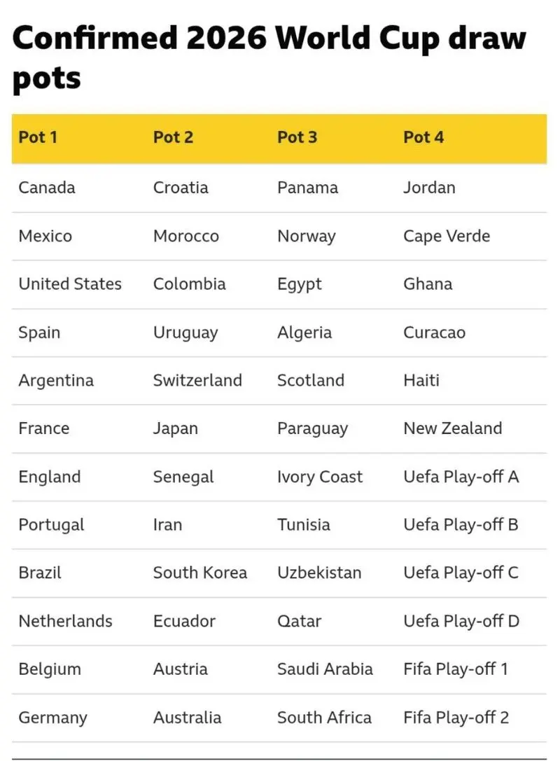560x761 pixels.
Task: Select New Zealand in Pot 4
Action: 452,428
